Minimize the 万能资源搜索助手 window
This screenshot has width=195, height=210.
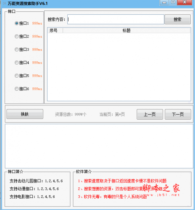164,3
